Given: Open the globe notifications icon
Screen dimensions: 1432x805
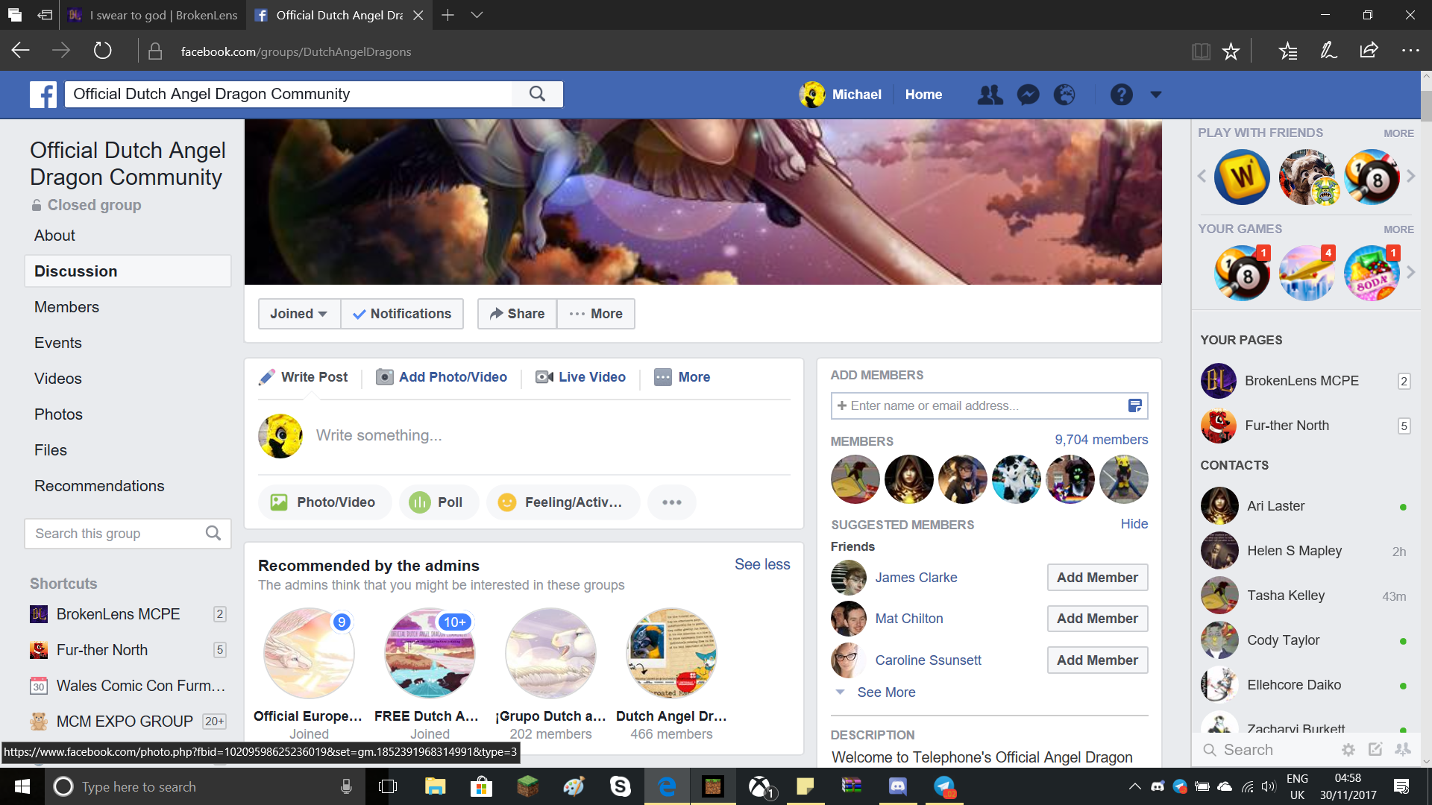Looking at the screenshot, I should tap(1064, 95).
